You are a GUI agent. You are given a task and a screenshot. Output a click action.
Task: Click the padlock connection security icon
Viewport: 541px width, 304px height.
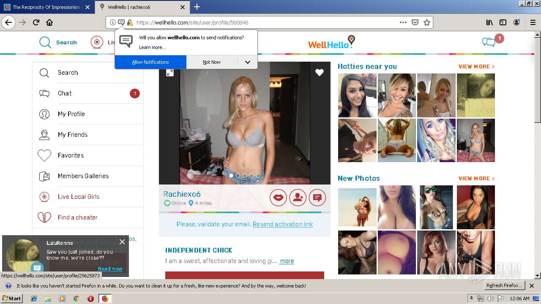pos(130,22)
